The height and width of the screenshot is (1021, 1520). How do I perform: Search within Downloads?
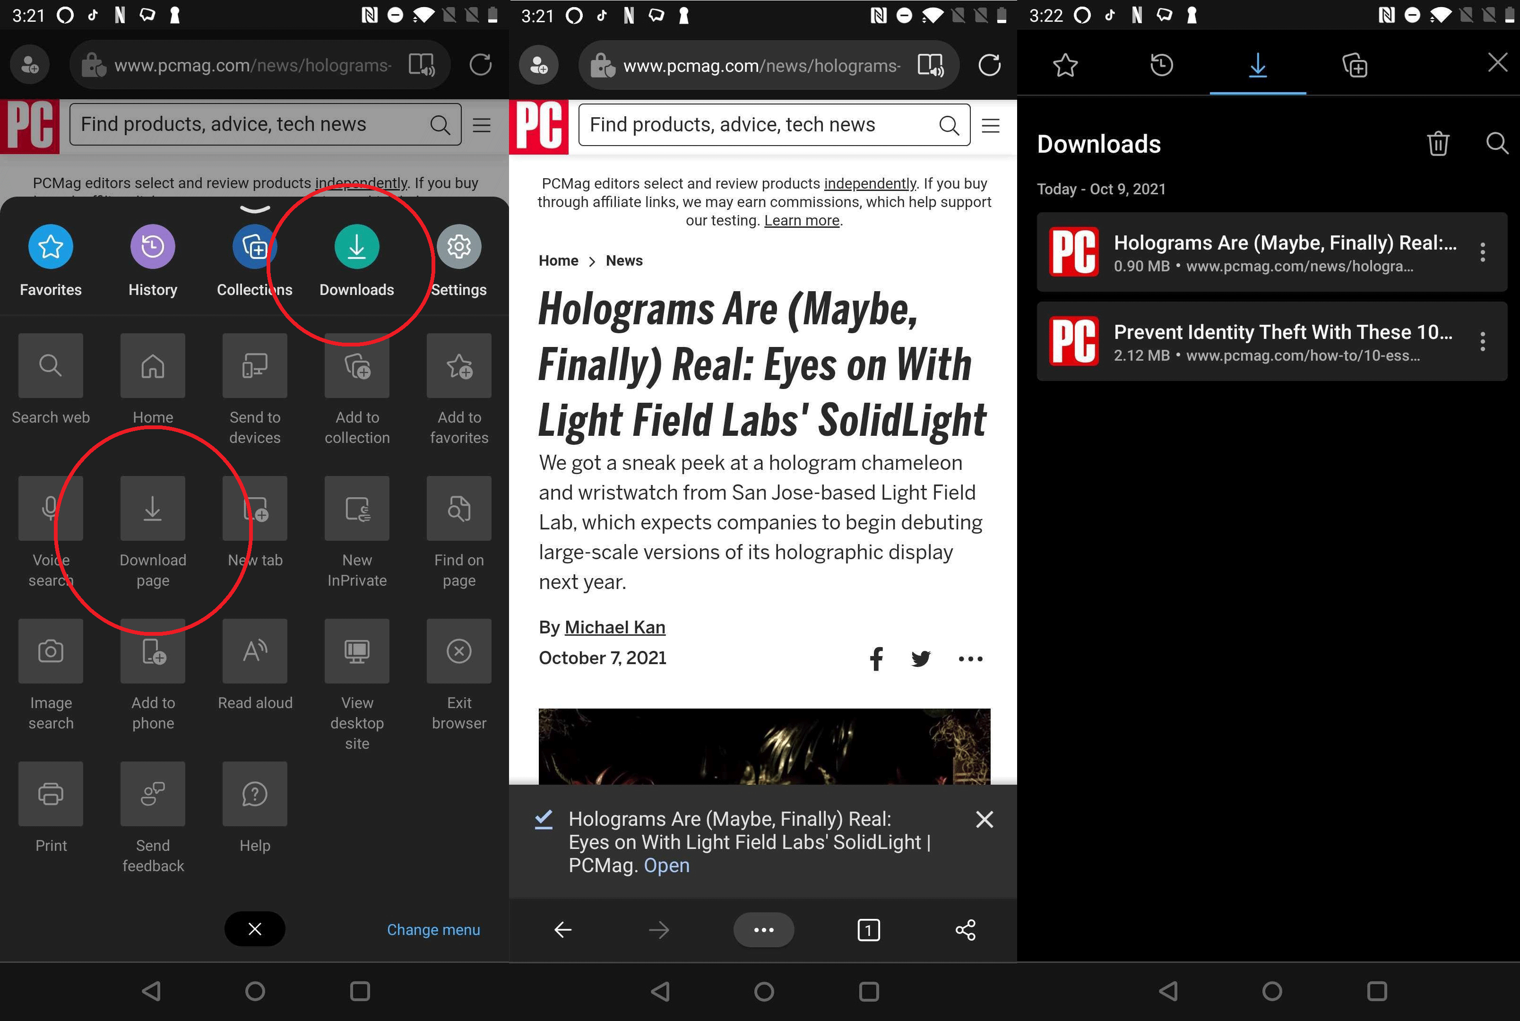pos(1497,143)
